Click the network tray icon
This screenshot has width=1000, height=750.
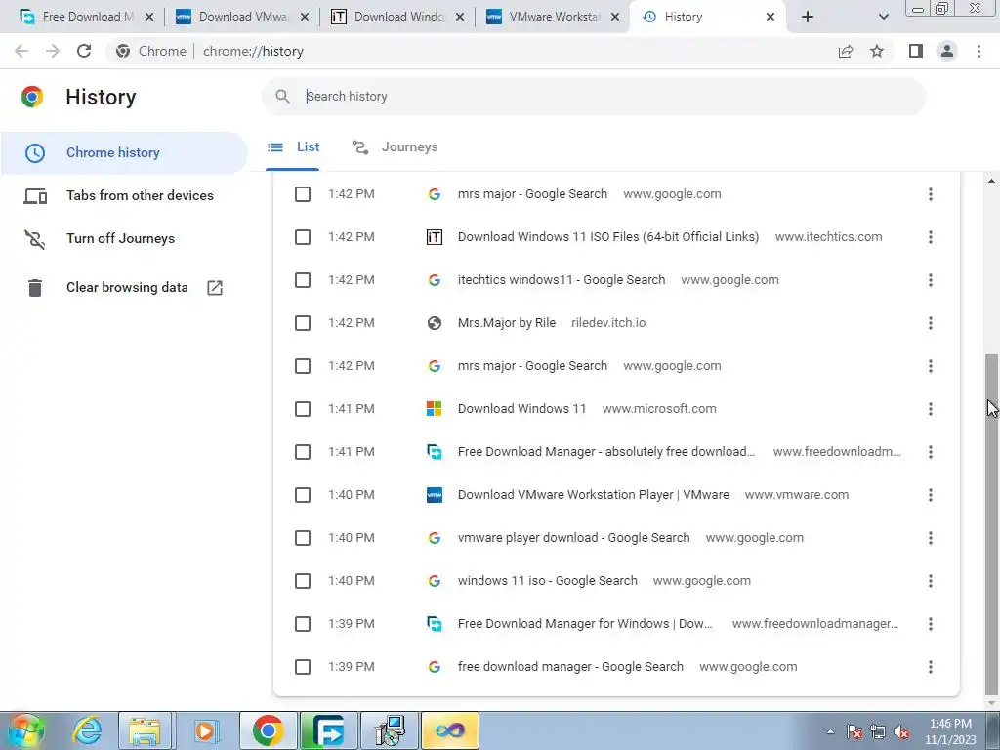pos(878,731)
